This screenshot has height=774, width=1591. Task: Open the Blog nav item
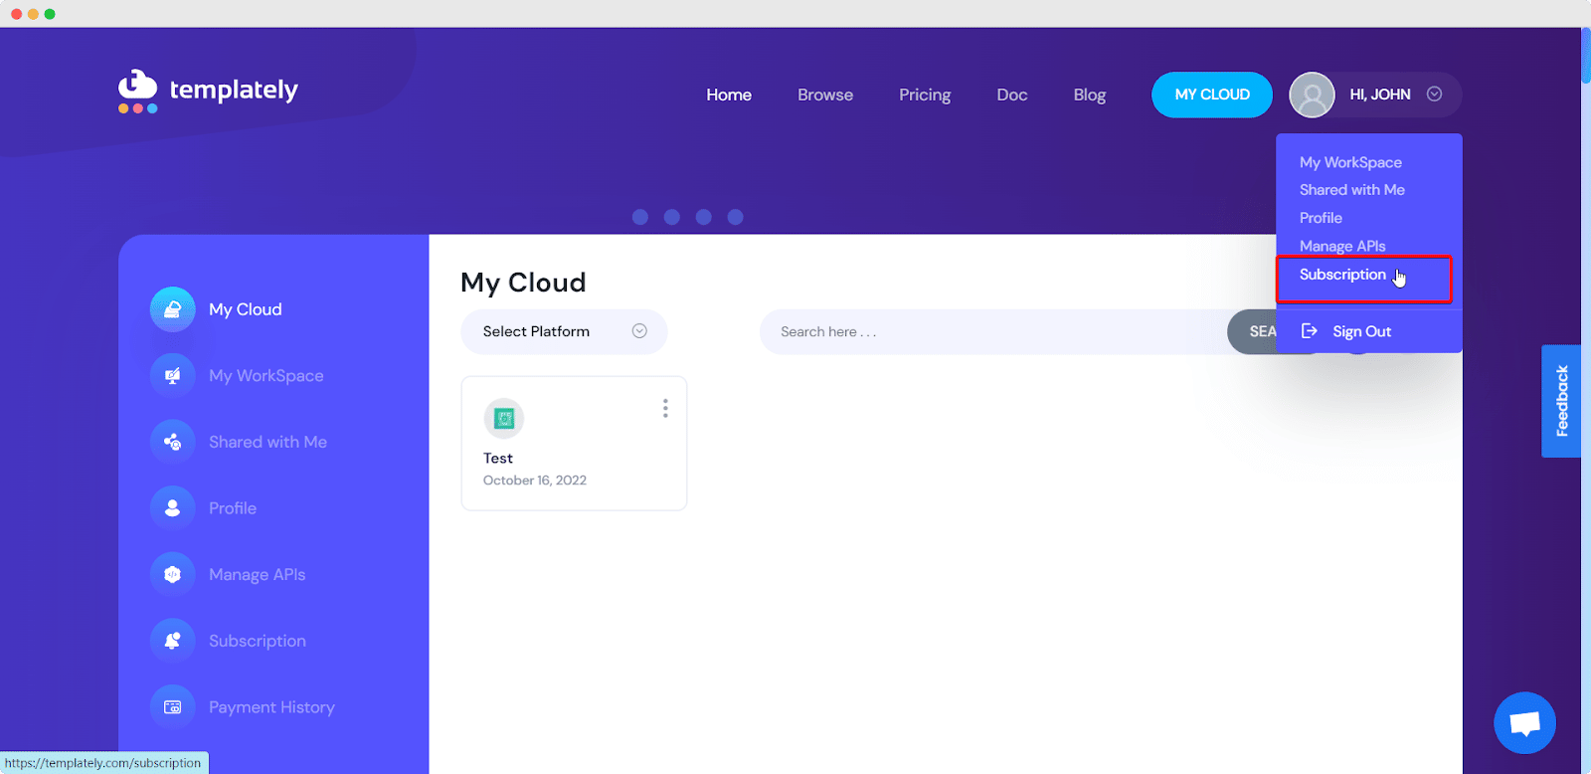point(1090,95)
